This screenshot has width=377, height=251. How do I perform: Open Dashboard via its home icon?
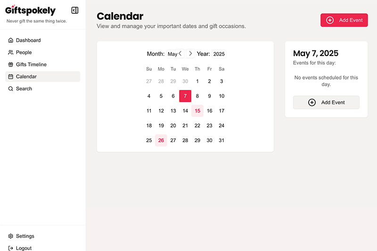[x=10, y=40]
